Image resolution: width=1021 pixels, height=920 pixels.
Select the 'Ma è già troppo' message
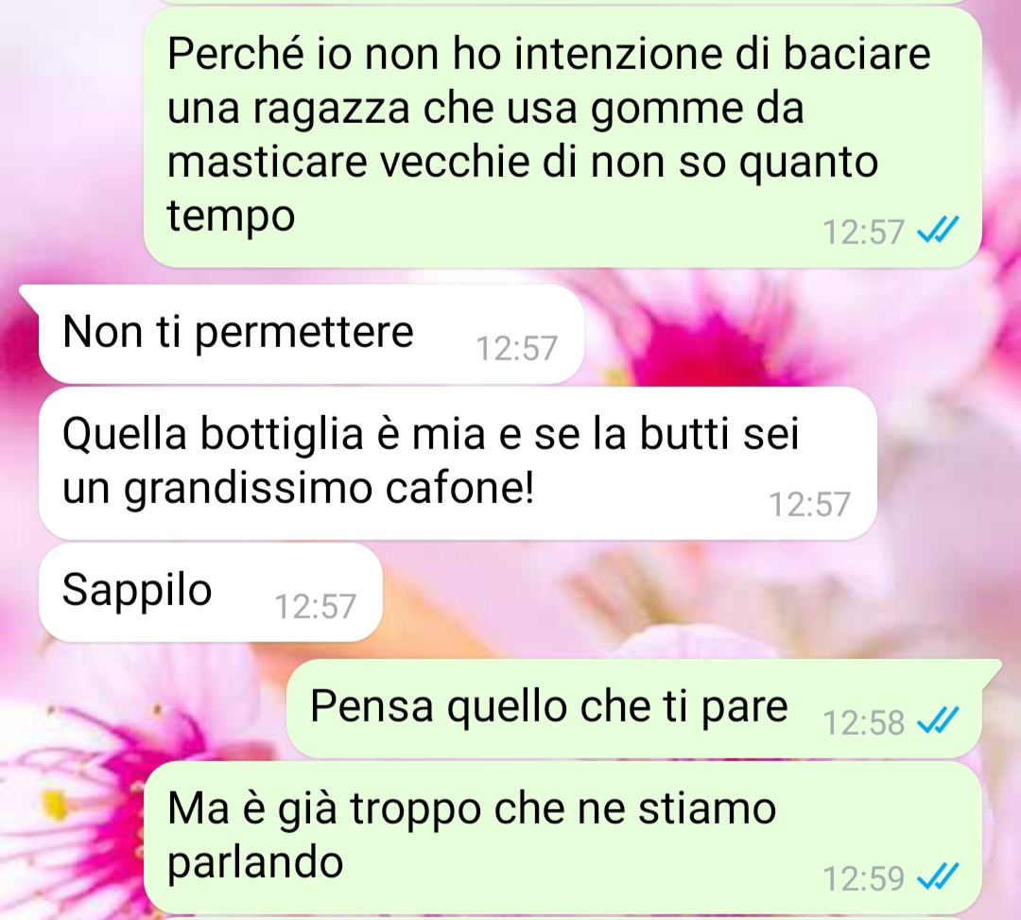pyautogui.click(x=562, y=838)
